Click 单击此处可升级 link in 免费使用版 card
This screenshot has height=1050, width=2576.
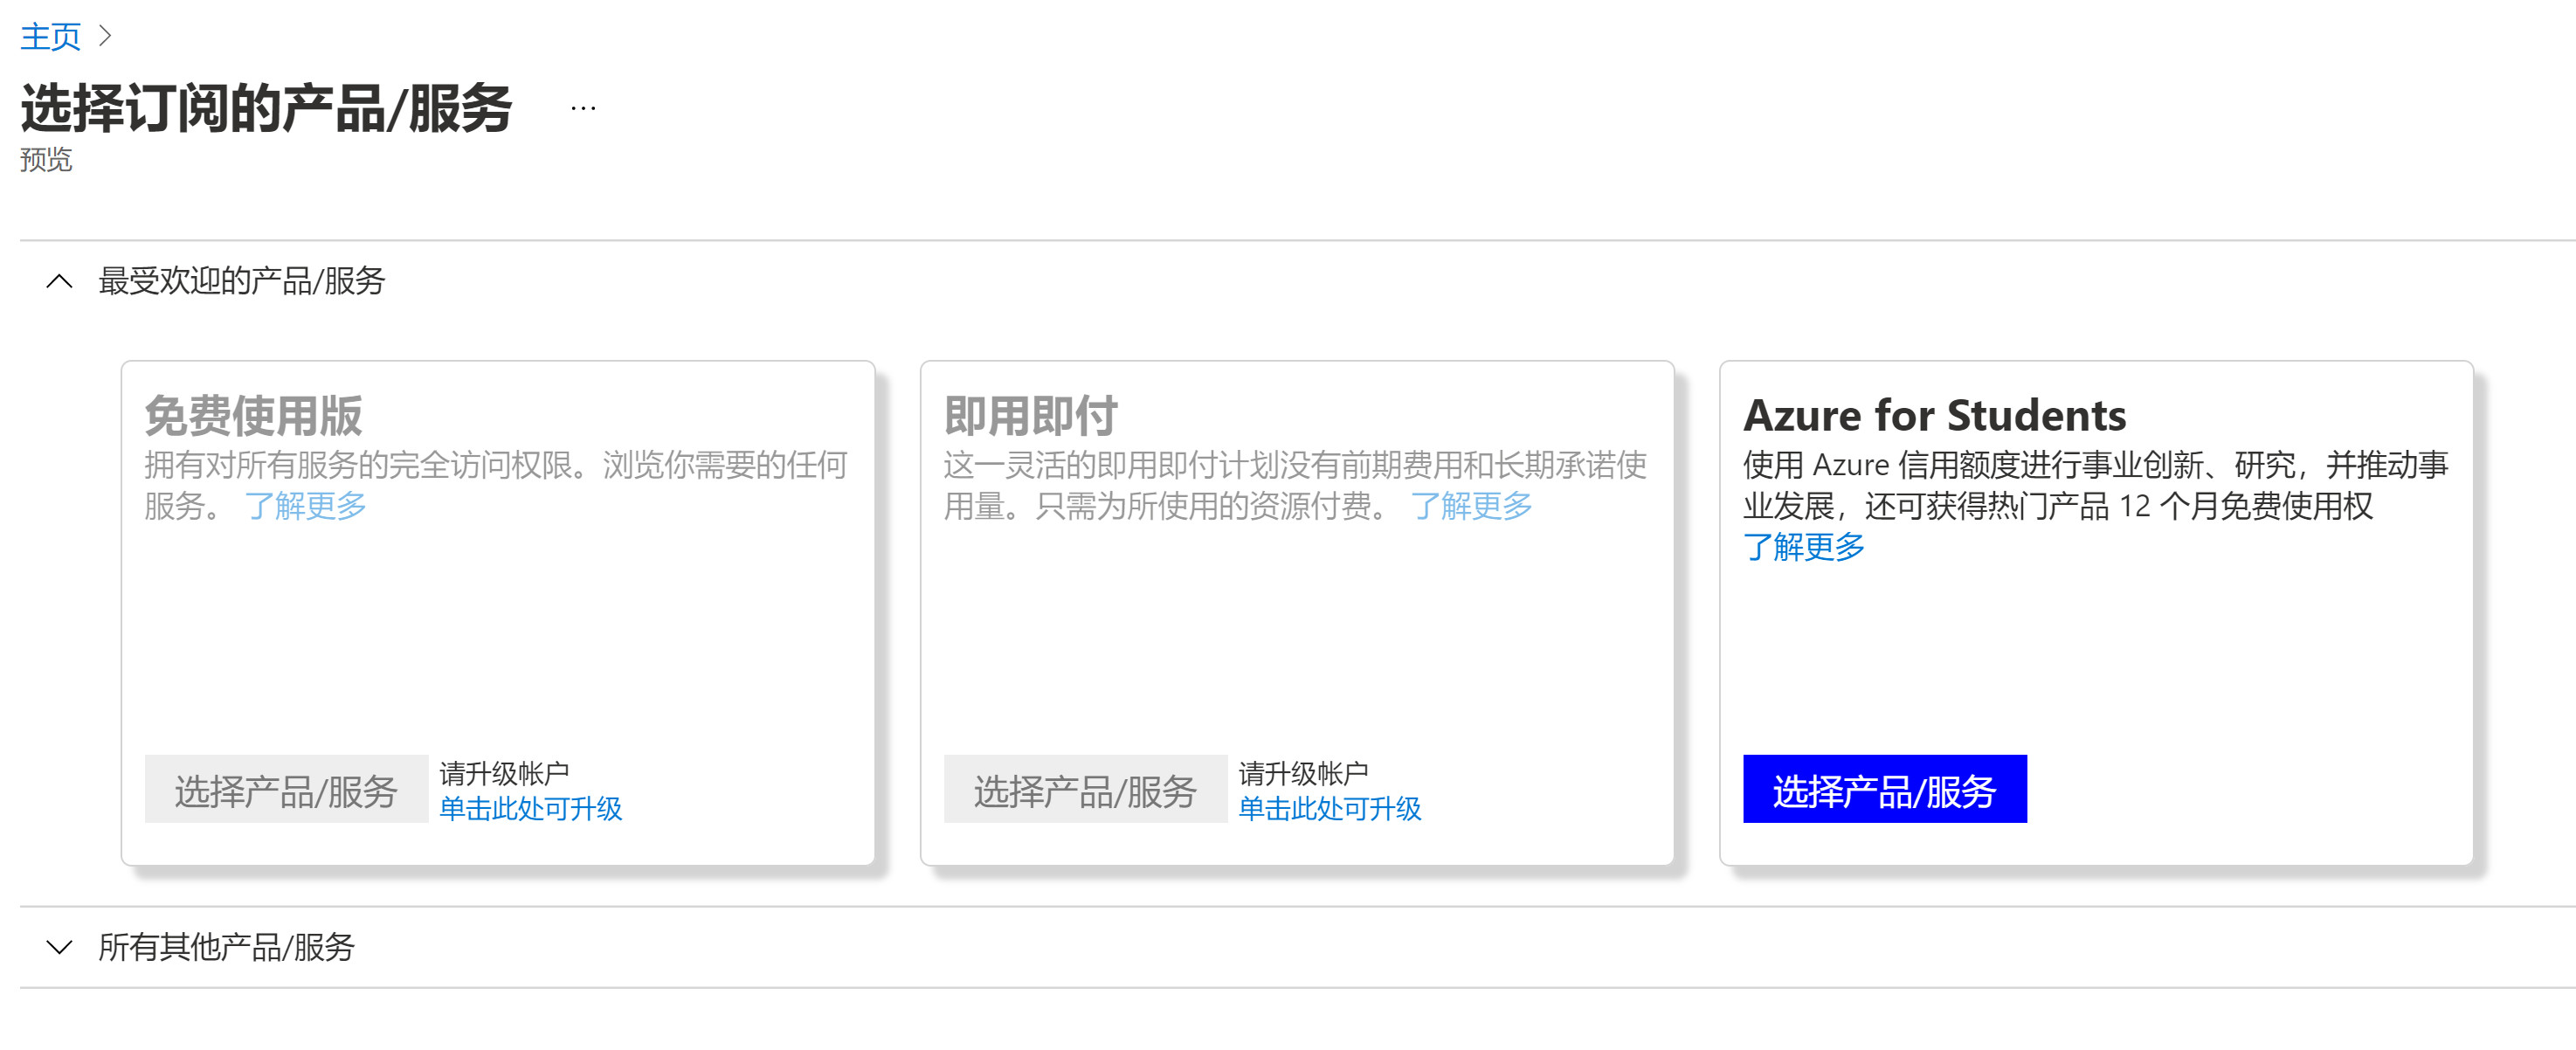530,808
